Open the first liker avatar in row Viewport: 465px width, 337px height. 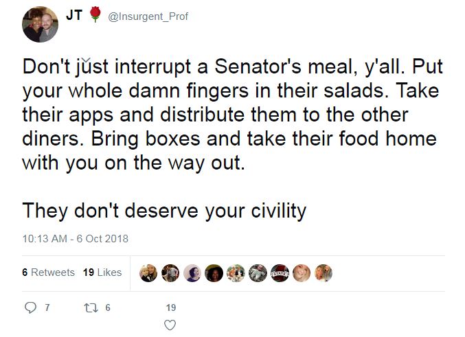coord(148,272)
